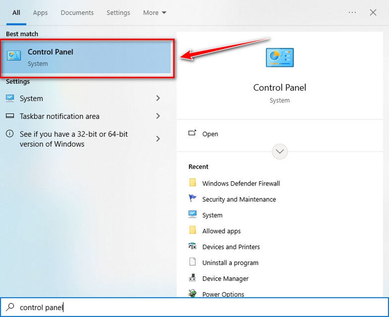Click the search box containing control panel

194,307
